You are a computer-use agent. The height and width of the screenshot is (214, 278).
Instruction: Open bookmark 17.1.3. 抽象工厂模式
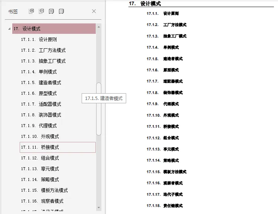pyautogui.click(x=43, y=61)
